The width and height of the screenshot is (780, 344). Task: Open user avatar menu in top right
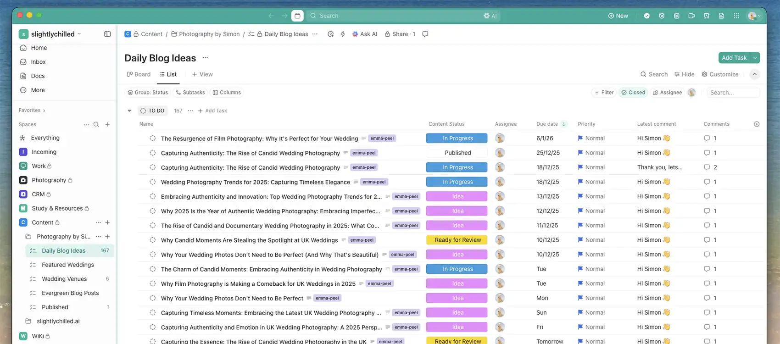point(753,16)
